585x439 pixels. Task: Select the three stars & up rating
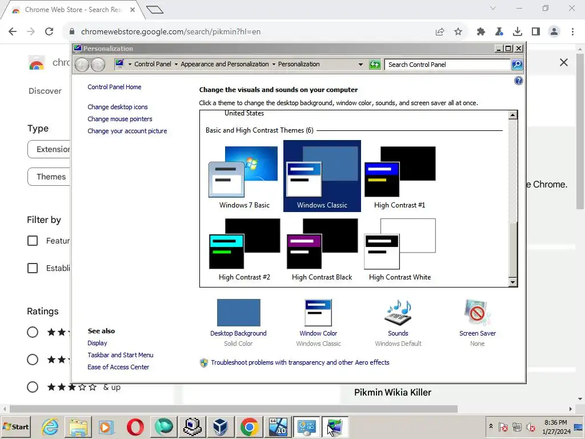tap(33, 387)
